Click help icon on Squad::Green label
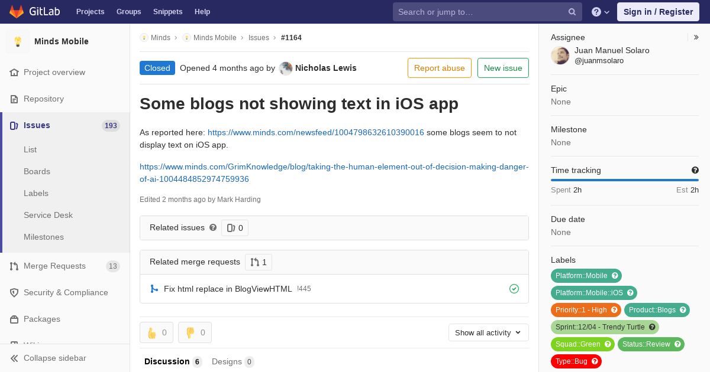The image size is (710, 372). [x=608, y=344]
